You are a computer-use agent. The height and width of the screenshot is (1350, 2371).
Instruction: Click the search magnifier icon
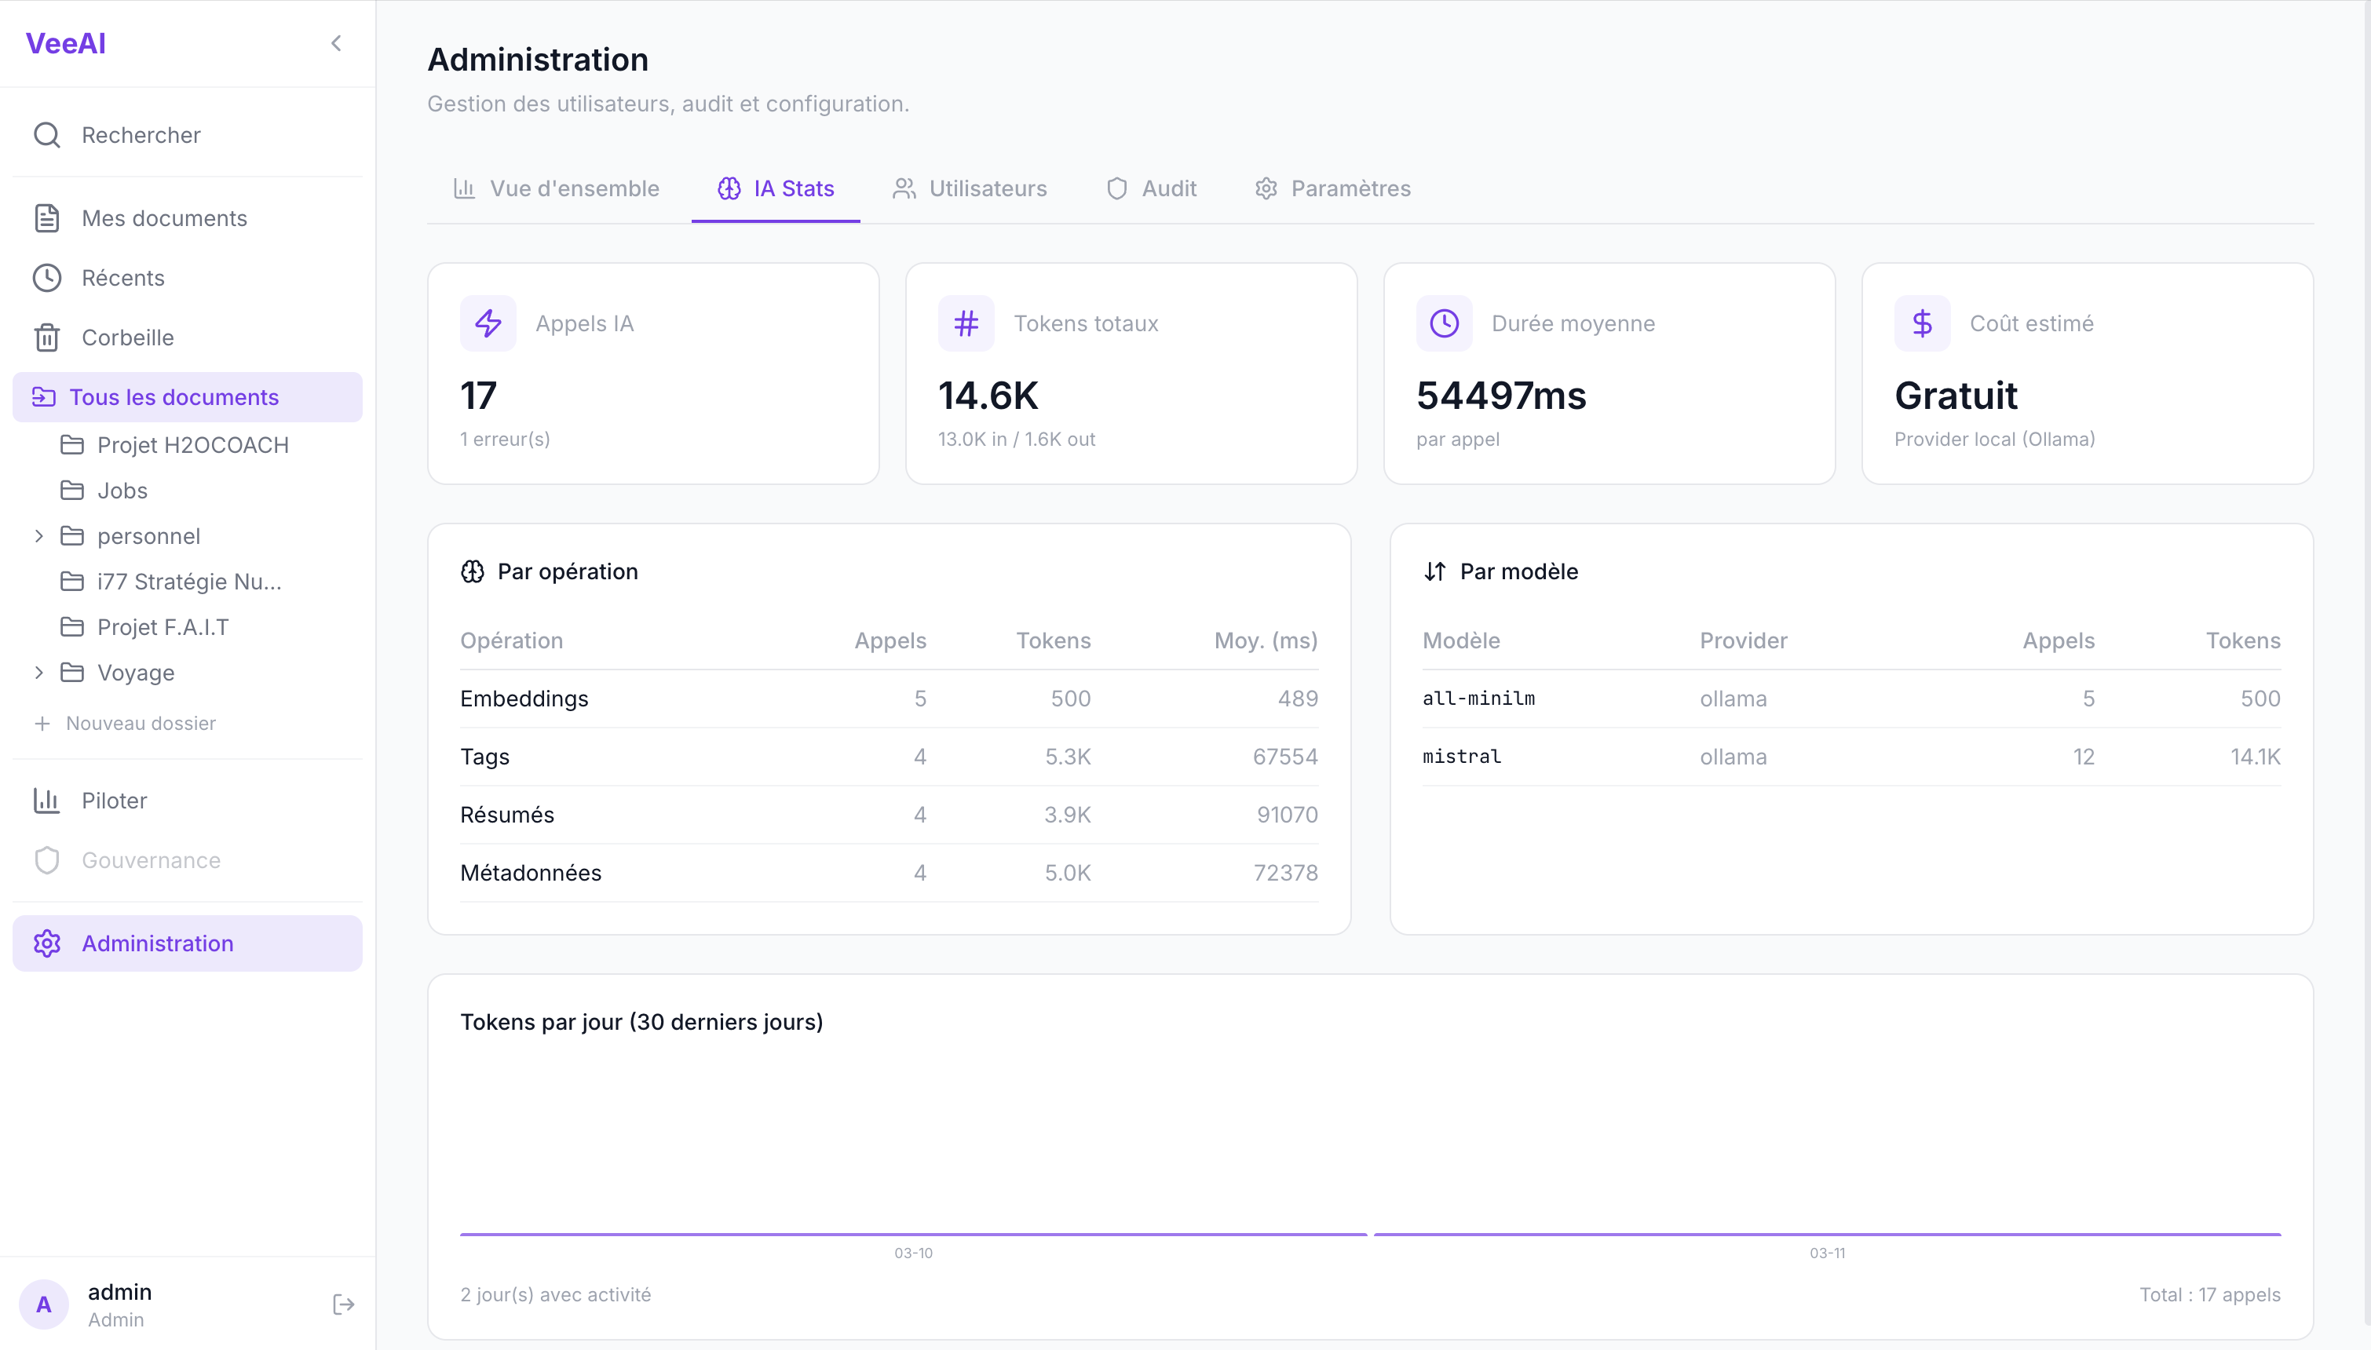[46, 135]
